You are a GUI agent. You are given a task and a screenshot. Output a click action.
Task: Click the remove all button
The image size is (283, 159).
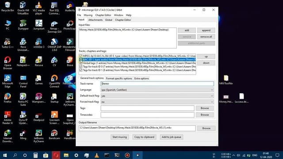click(x=206, y=37)
